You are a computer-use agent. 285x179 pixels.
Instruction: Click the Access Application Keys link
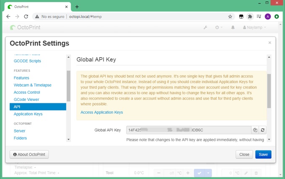pyautogui.click(x=102, y=112)
